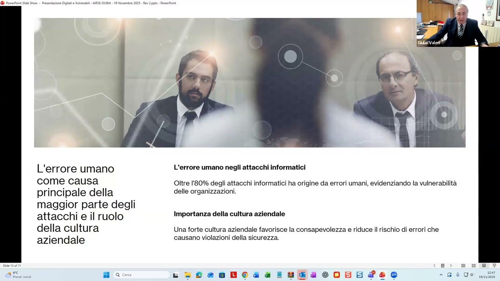
Task: Switch to Reading View icon
Action: [484, 266]
